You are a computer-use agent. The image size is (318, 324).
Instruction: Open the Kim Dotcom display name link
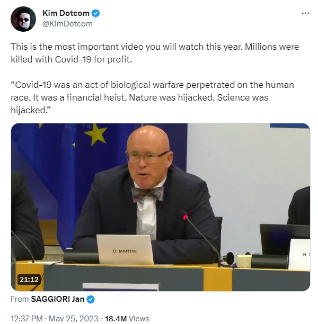tap(66, 13)
